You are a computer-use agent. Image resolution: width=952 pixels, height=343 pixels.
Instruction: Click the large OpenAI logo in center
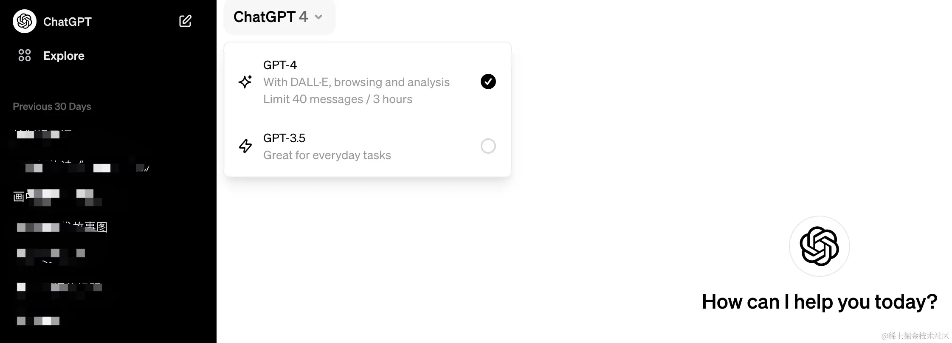[819, 246]
